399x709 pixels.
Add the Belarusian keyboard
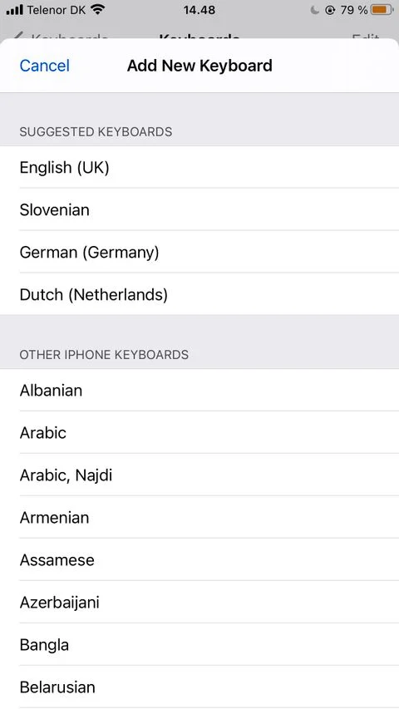click(199, 687)
